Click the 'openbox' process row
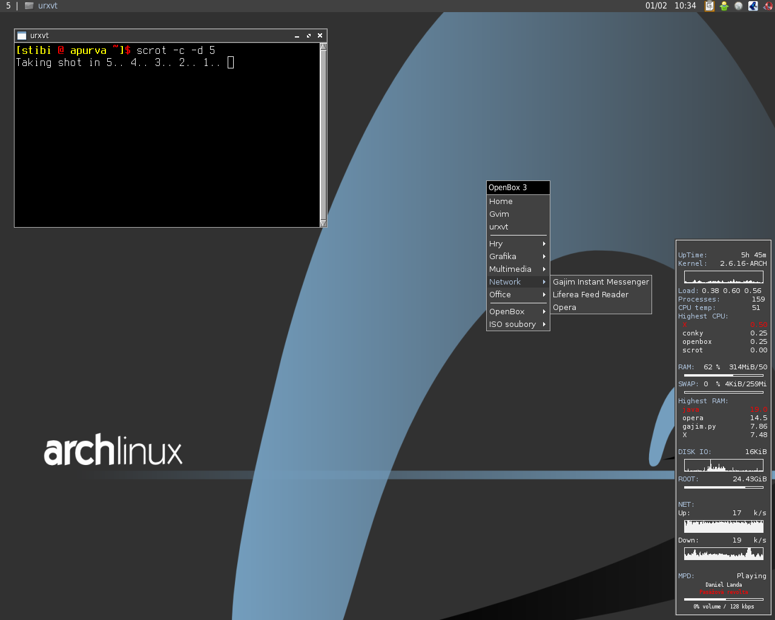Image resolution: width=775 pixels, height=620 pixels. point(724,341)
